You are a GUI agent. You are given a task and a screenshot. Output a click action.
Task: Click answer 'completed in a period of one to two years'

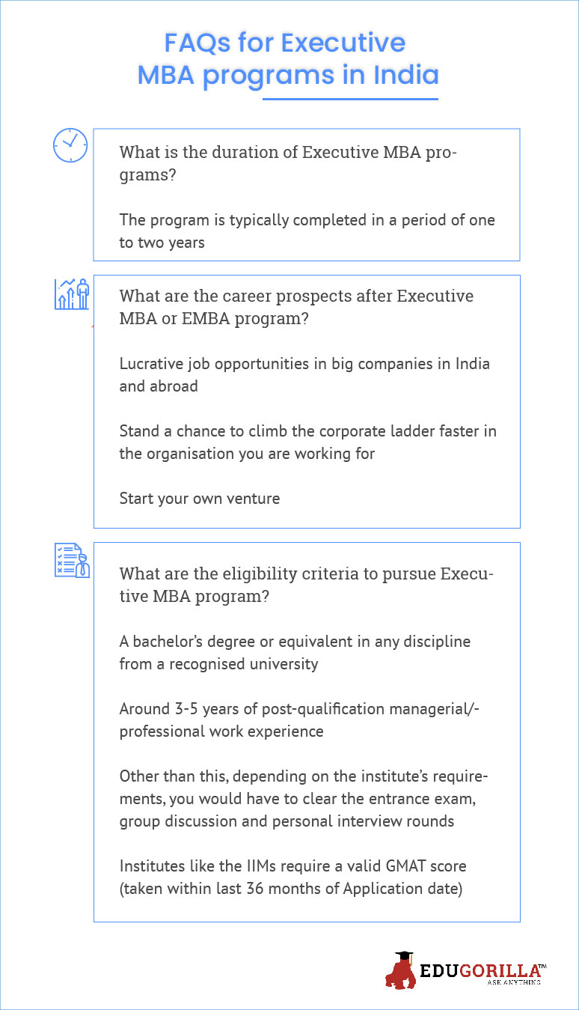pos(307,232)
